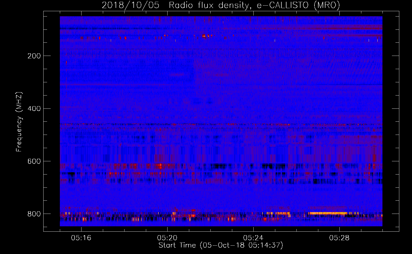Click the 'Start Time (05-Oct-18 05:14:37)' label

coord(221,245)
